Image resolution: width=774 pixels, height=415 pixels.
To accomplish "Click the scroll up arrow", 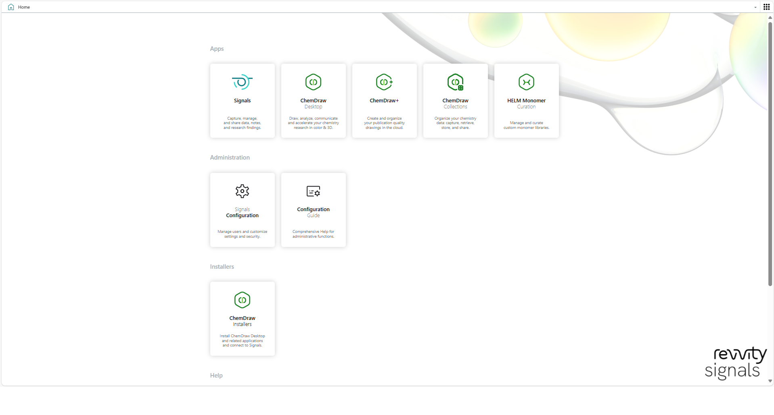I will click(770, 18).
